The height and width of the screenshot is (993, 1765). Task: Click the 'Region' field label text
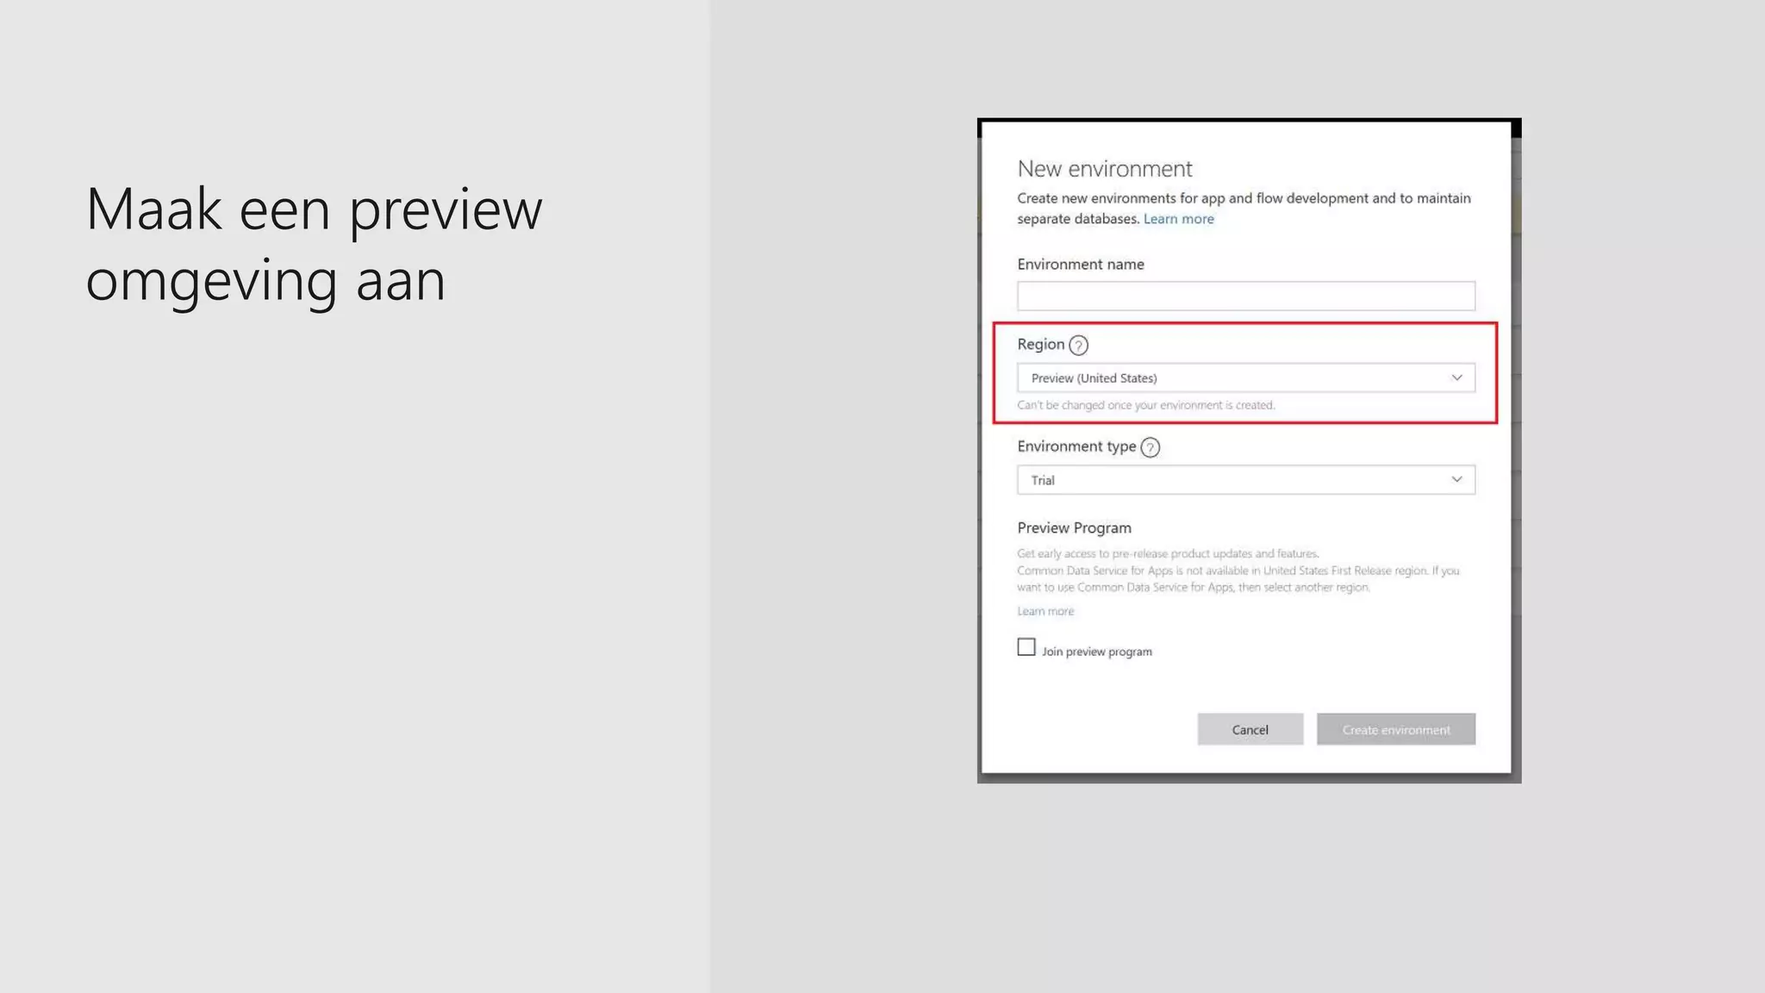(x=1040, y=344)
